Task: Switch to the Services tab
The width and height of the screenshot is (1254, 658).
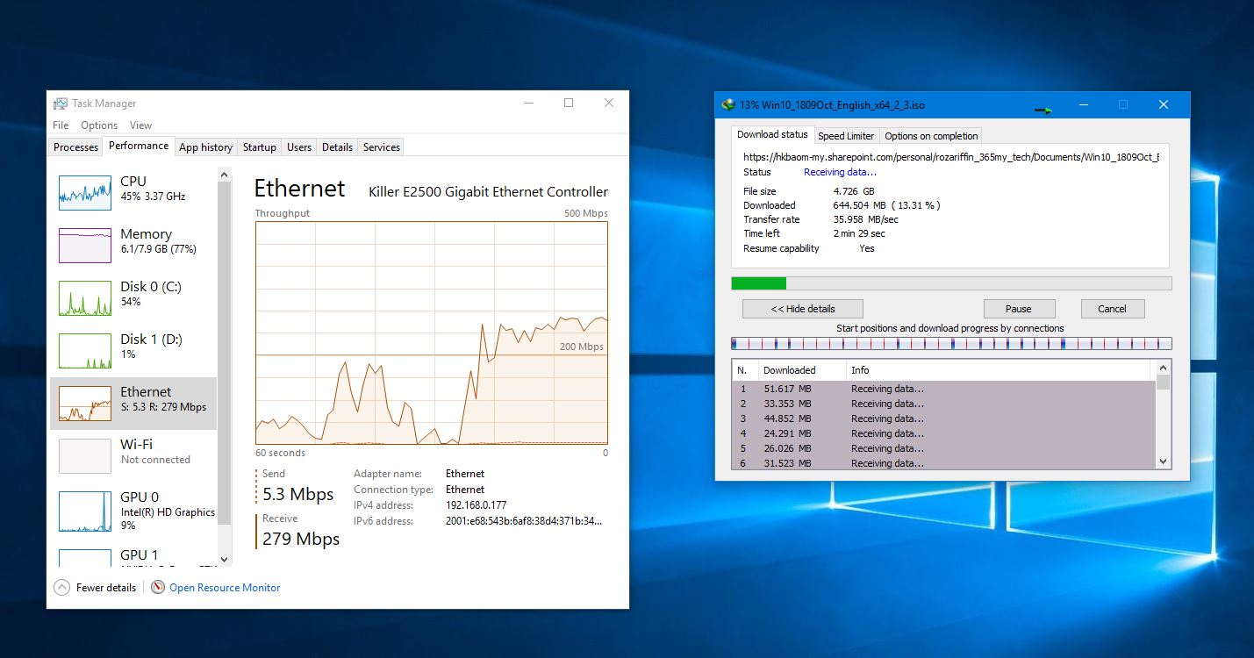Action: pos(382,147)
